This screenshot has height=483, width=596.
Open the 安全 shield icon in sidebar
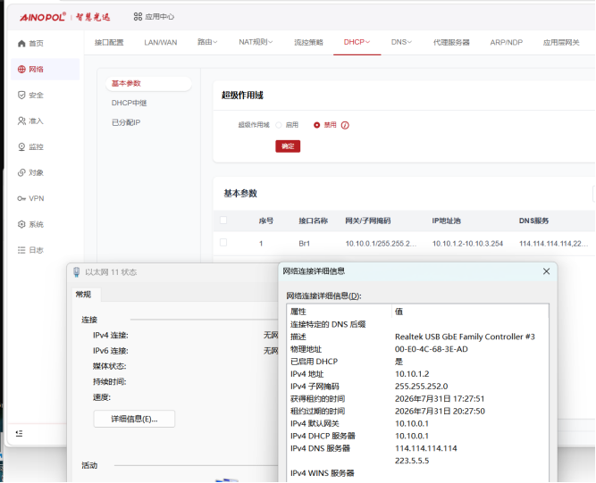tap(21, 95)
